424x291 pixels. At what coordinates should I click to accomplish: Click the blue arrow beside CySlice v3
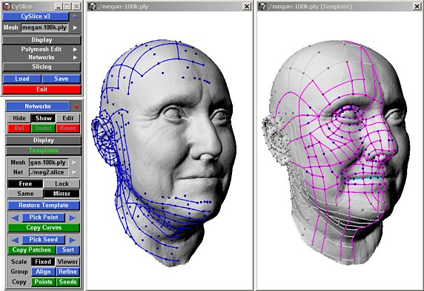[x=75, y=16]
